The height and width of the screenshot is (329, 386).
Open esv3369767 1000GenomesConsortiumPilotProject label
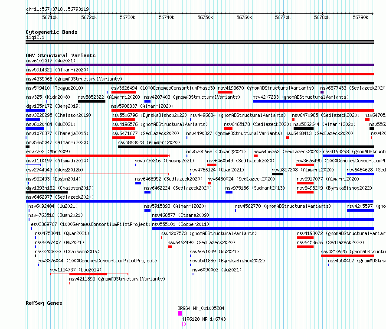pos(91,224)
